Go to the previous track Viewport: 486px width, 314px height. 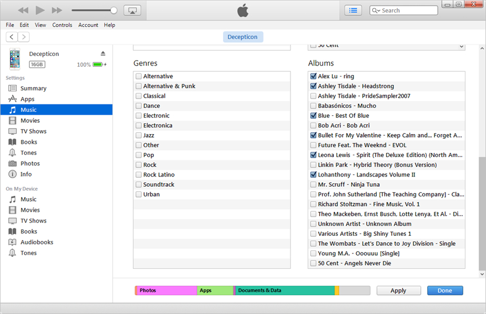click(x=23, y=10)
